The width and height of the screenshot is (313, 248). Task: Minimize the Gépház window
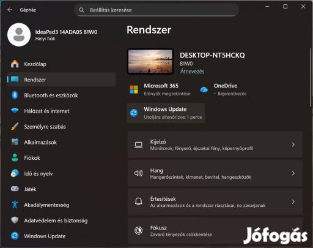pos(267,7)
